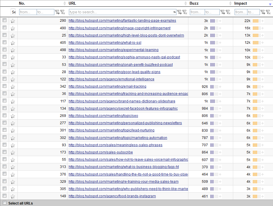Viewport: 273px width, 206px height.
Task: Focus the Impact 'from' filter field
Action: coord(241,12)
